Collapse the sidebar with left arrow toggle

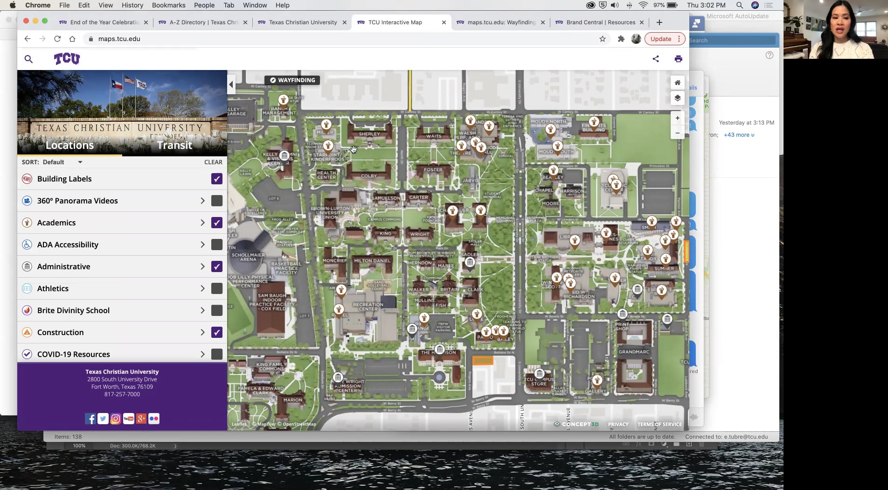point(231,85)
